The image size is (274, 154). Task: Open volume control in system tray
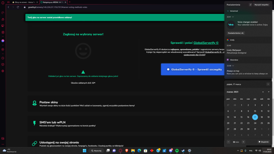pos(260,151)
